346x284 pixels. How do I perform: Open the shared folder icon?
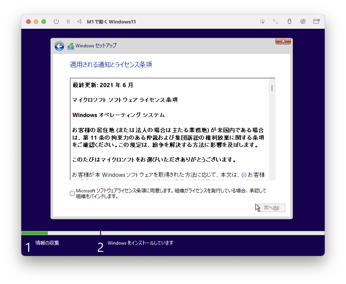(x=316, y=21)
